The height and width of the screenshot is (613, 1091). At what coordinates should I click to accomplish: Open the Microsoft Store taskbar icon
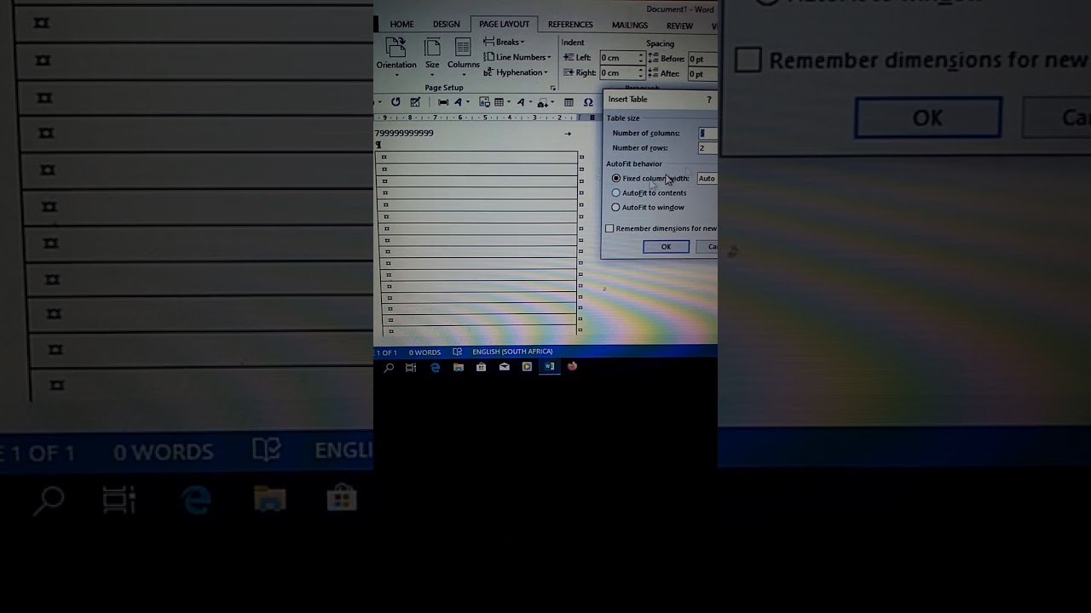pyautogui.click(x=482, y=367)
